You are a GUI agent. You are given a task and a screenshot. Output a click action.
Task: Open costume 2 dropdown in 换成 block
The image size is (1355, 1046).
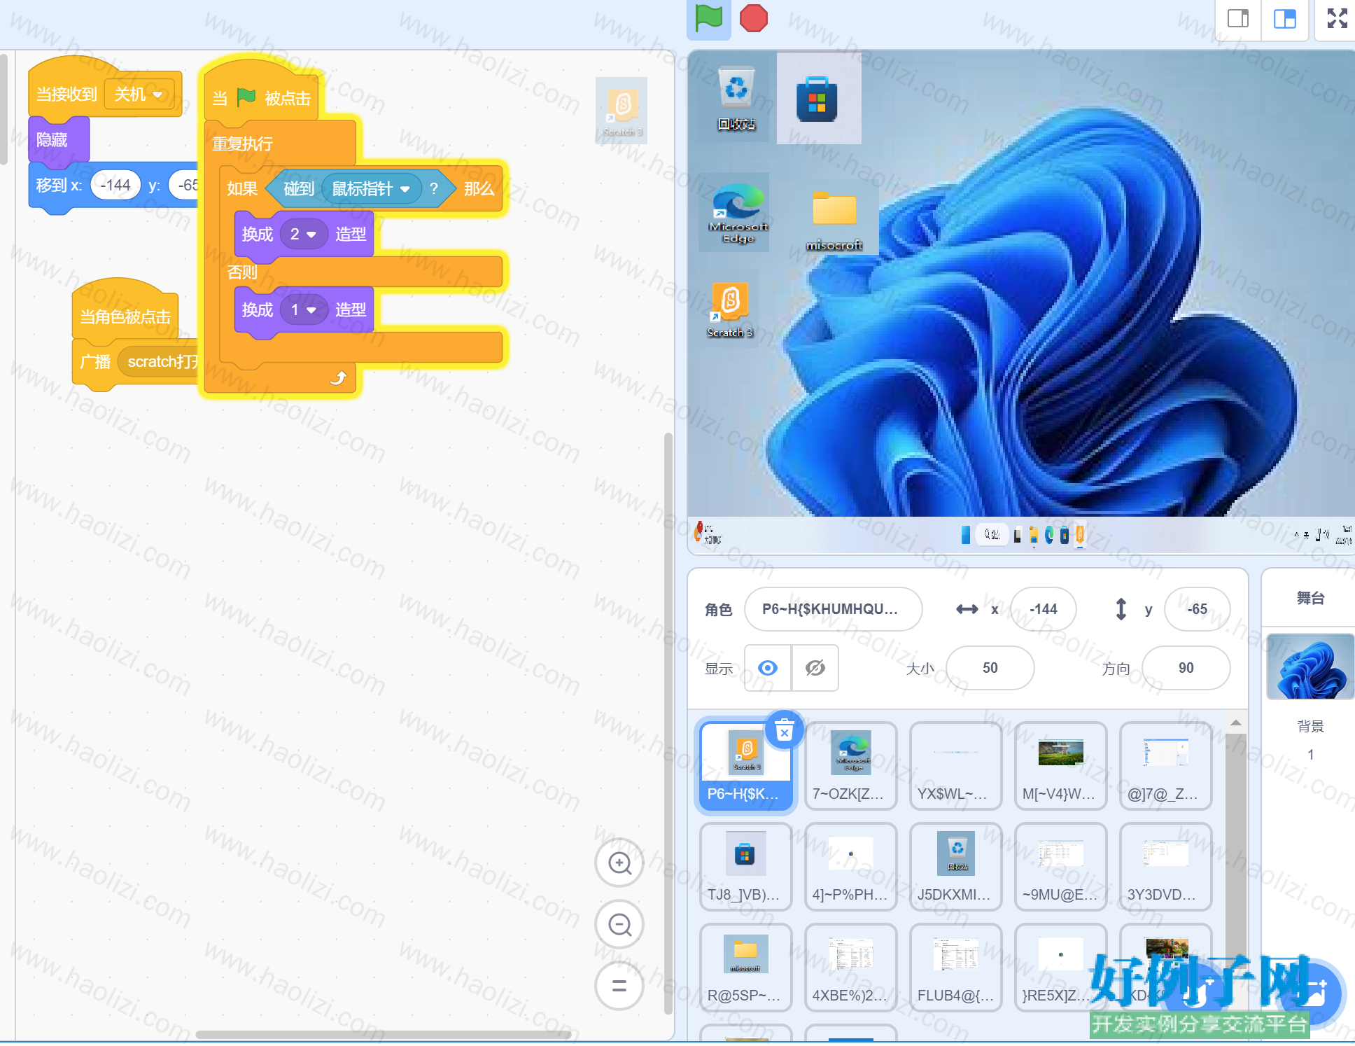point(304,234)
